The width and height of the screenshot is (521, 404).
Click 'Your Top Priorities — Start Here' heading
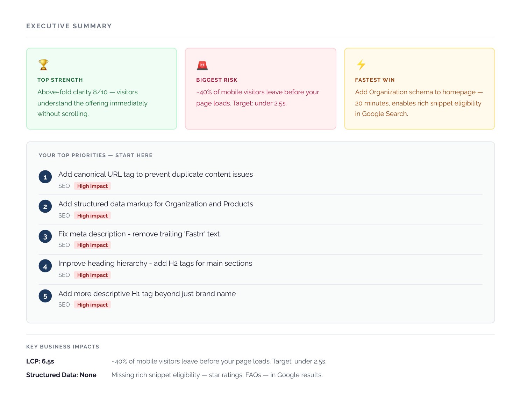tap(95, 155)
